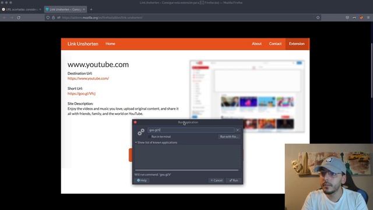The height and width of the screenshot is (210, 373).
Task: Follow the goo.gl short URL link
Action: click(x=82, y=93)
